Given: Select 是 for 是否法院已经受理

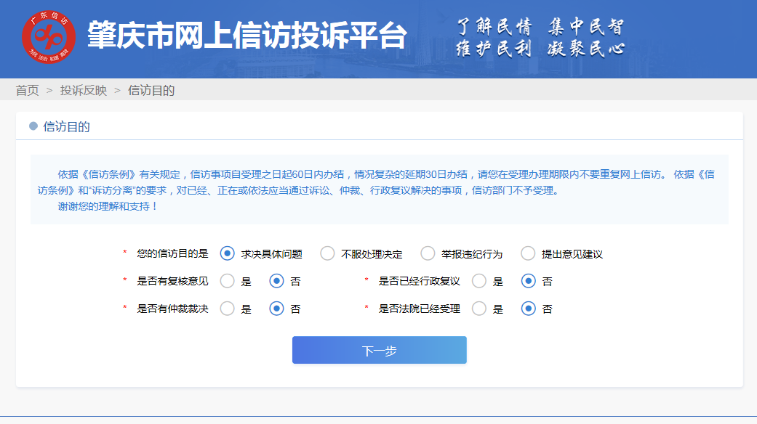Looking at the screenshot, I should 478,308.
